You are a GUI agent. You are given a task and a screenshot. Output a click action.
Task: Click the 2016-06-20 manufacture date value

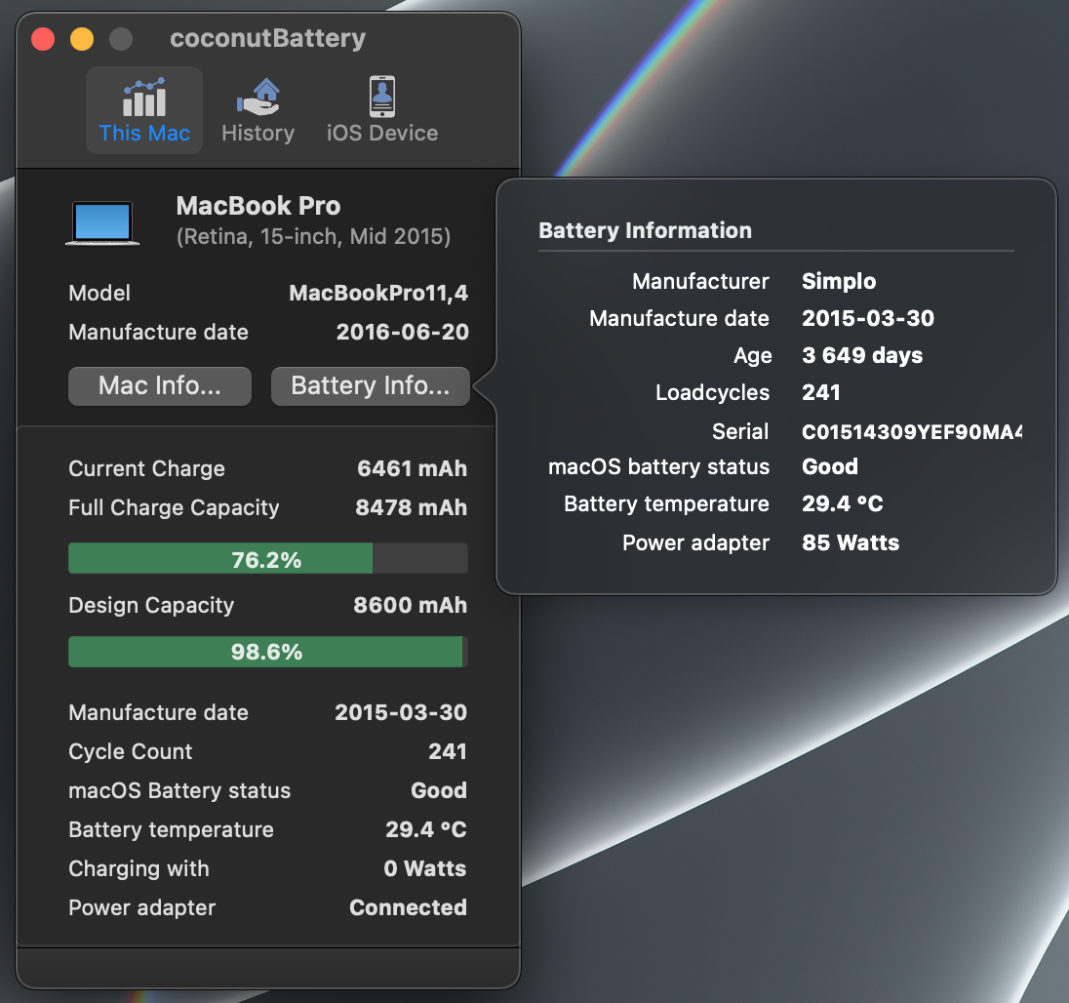(x=402, y=332)
